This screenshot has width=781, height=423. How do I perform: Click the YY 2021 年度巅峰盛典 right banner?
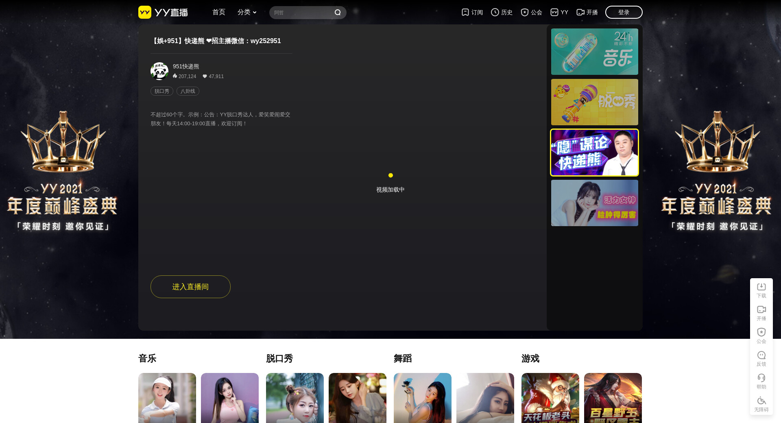point(717,171)
